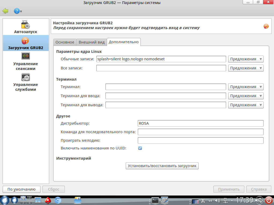The image size is (274, 205).
Task: Click the По умолчанию button
Action: [x=21, y=189]
